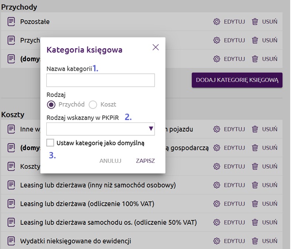291x249 pixels.
Task: Click the dropdown arrow in the PKPiR field
Action: 151,129
